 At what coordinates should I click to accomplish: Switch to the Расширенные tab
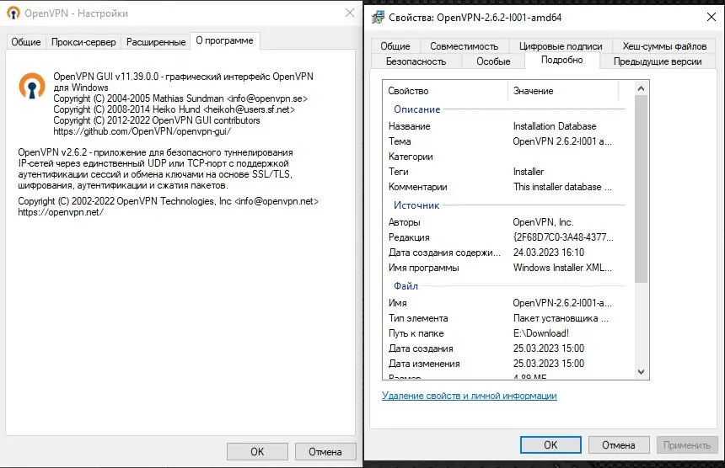click(155, 42)
